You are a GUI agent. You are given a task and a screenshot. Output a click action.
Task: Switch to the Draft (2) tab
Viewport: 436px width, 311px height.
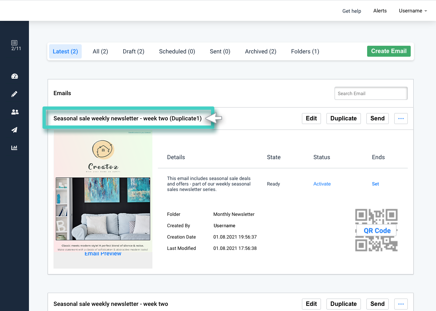133,51
